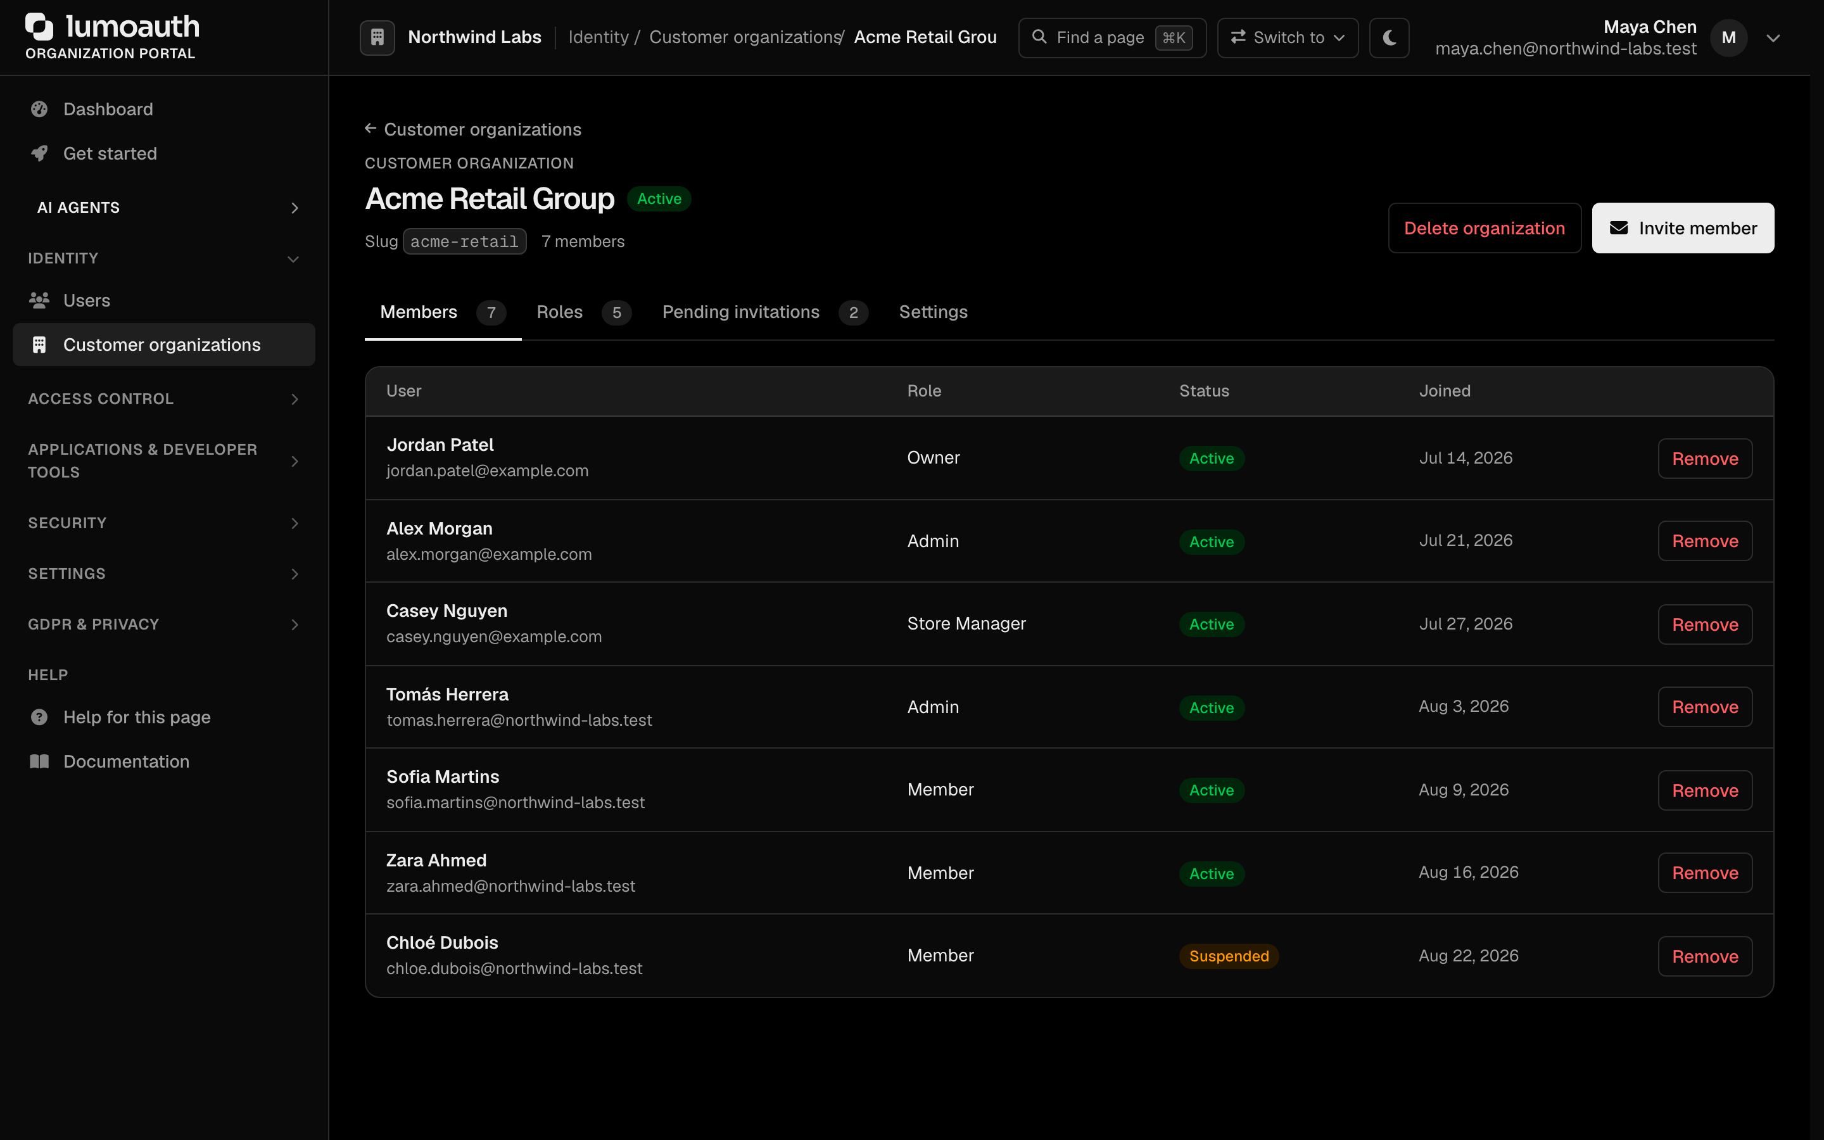Click the Store Manager role cell

point(966,624)
